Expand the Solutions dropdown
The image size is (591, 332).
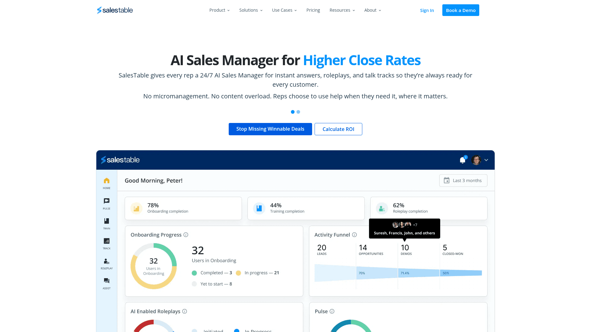click(251, 10)
